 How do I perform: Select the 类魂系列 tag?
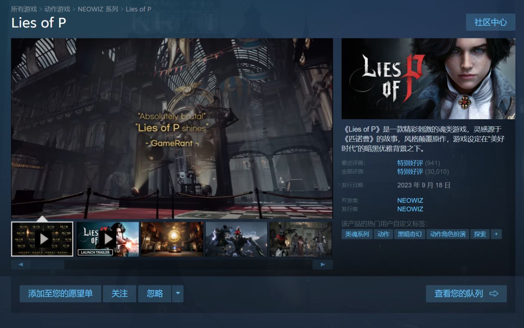pyautogui.click(x=357, y=234)
